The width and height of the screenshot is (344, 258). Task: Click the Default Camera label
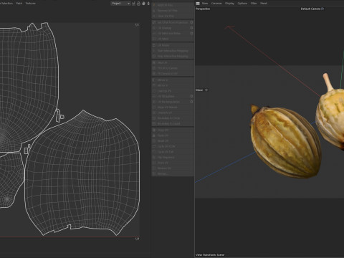[x=310, y=9]
